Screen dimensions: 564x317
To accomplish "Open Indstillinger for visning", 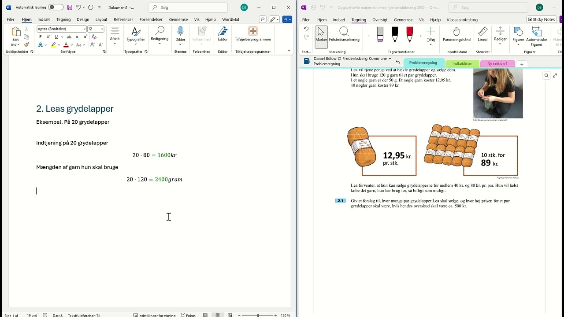I will pos(154,315).
